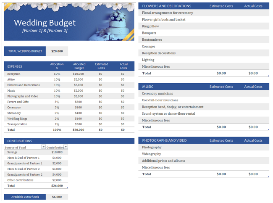Click the Allocation % column header
Viewport: 273px width, 203px height.
tap(57, 66)
